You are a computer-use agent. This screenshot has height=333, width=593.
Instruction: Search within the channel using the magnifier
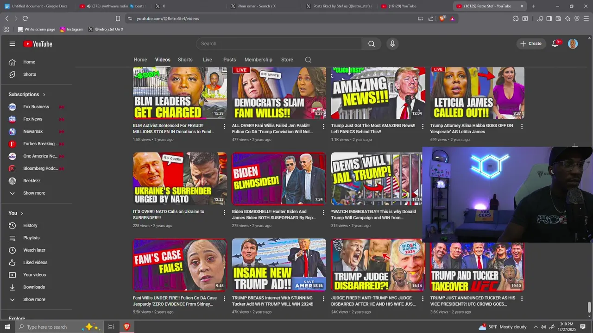pos(308,60)
